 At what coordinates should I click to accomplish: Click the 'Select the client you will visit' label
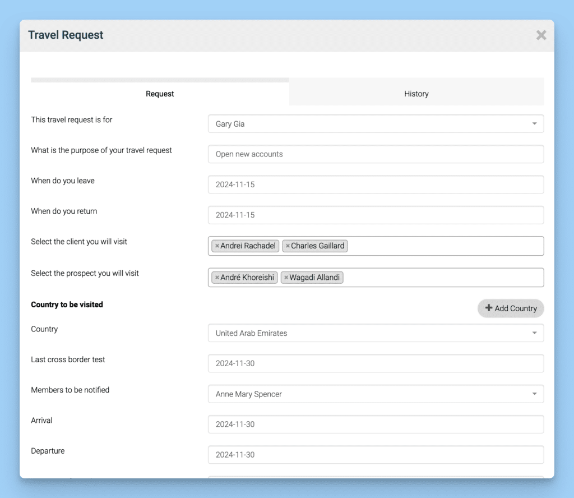[78, 242]
